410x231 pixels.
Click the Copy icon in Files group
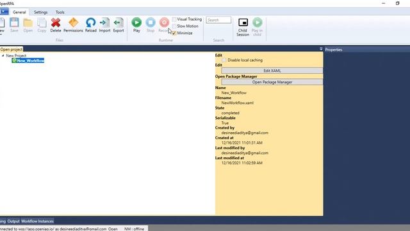click(42, 25)
